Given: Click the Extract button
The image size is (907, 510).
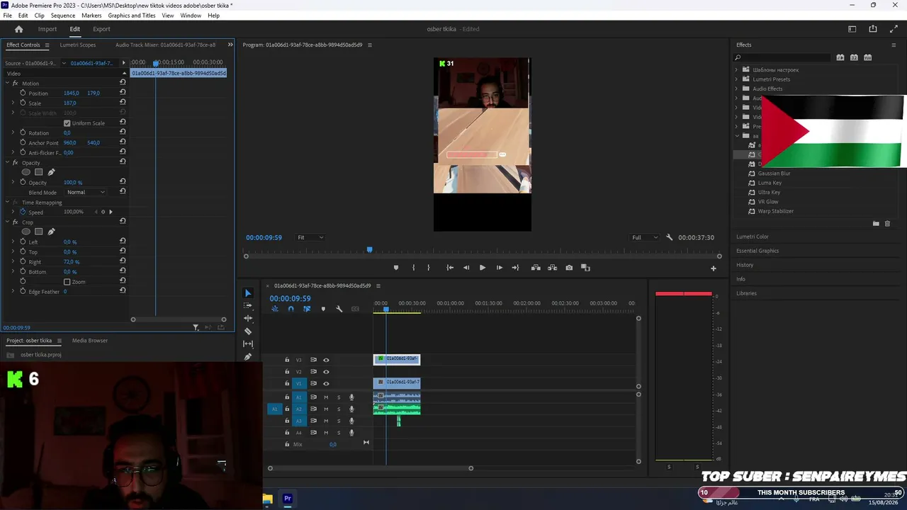Looking at the screenshot, I should 553,268.
